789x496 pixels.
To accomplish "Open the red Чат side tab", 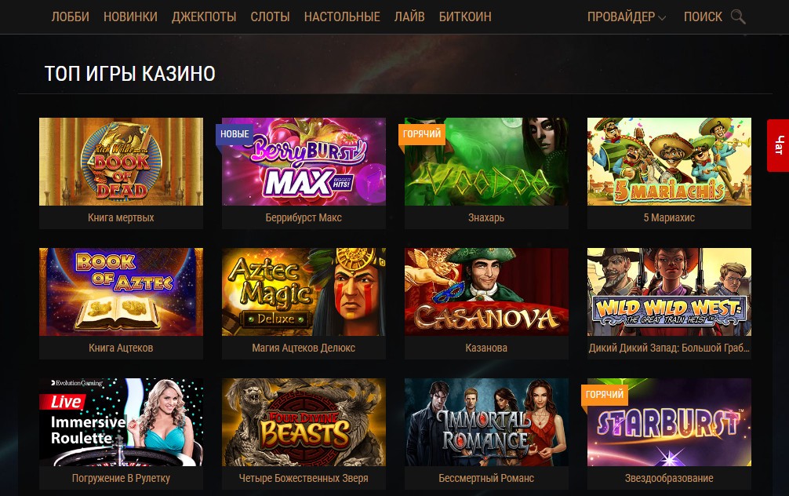I will pos(778,145).
